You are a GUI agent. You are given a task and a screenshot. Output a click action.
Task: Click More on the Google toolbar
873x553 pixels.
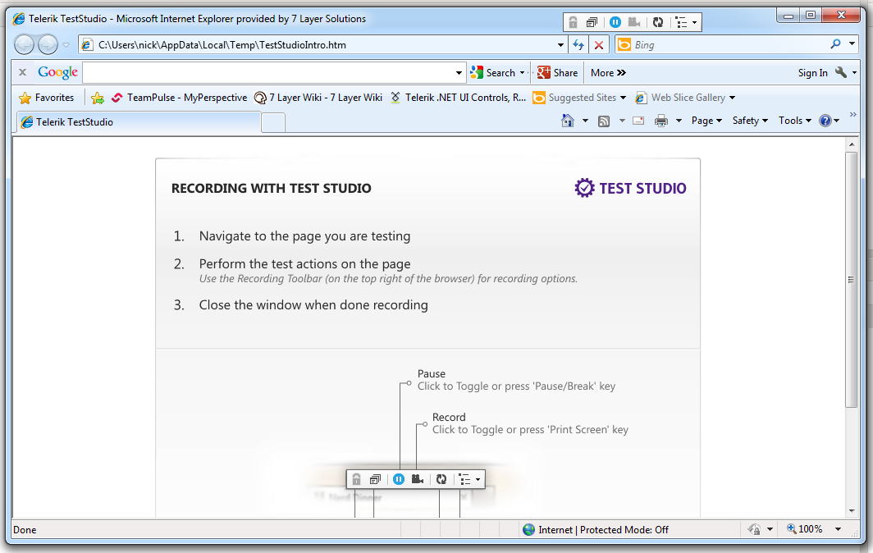[608, 73]
